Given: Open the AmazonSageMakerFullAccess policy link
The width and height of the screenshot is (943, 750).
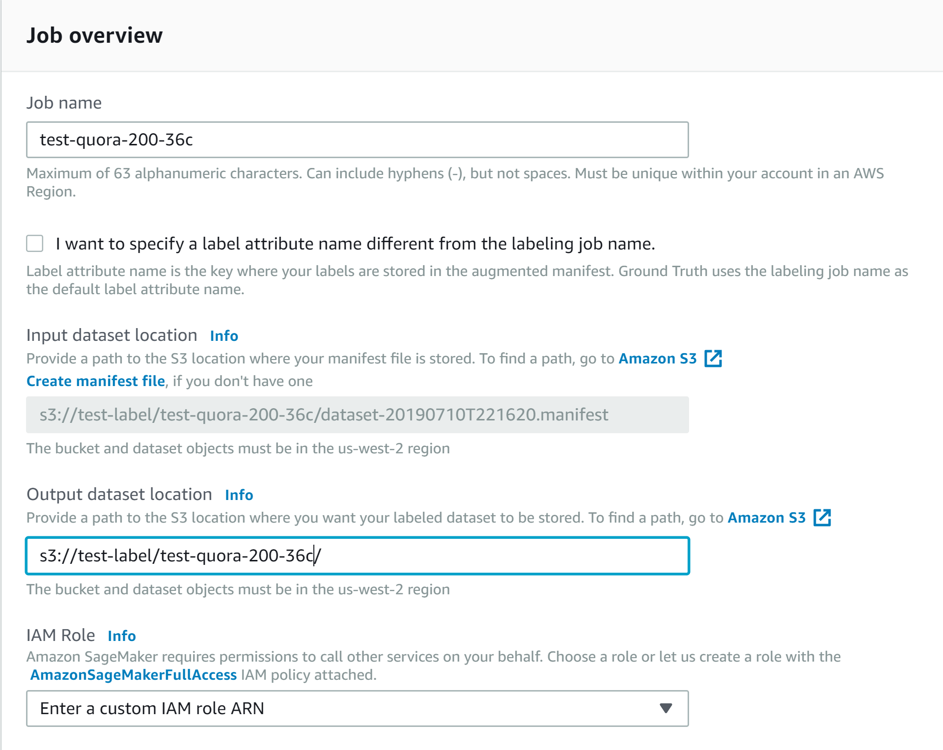Looking at the screenshot, I should point(134,675).
